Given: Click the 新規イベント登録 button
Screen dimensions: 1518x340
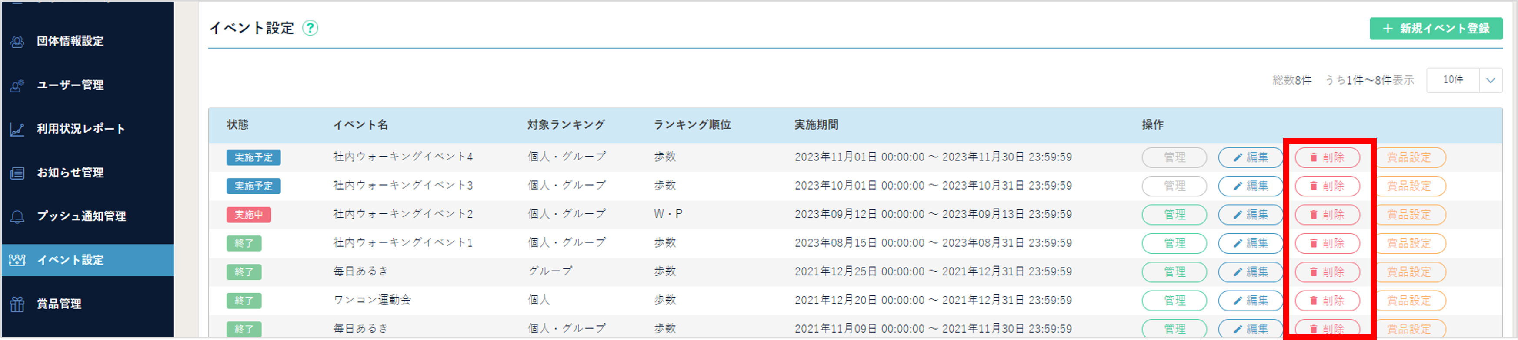Looking at the screenshot, I should tap(1435, 28).
